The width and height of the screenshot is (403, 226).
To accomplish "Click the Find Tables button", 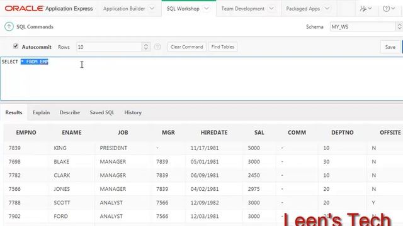I will pyautogui.click(x=222, y=47).
